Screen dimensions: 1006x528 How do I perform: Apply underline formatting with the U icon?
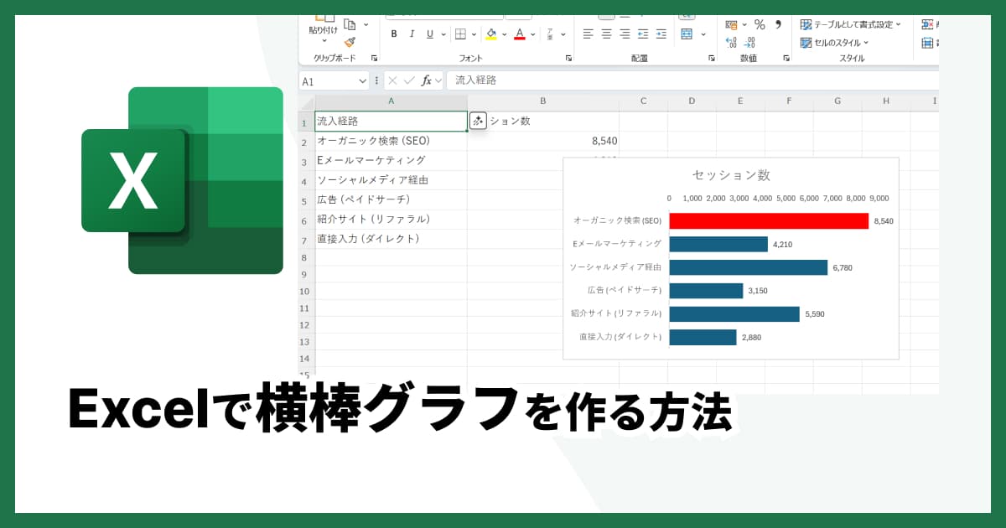tap(430, 34)
